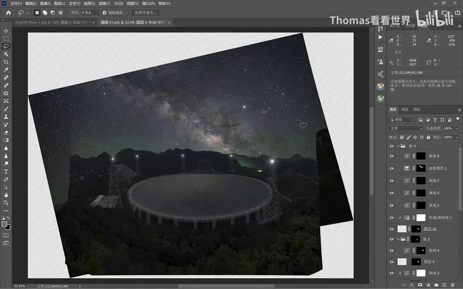Toggle the anti-alias checkbox

pyautogui.click(x=104, y=13)
